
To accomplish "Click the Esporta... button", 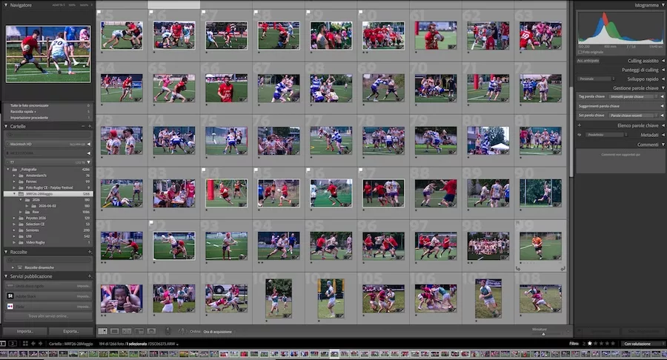I will [71, 331].
